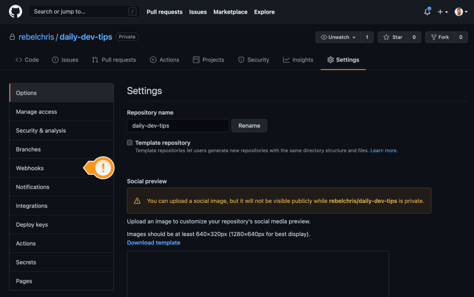Viewport: 474px width, 297px height.
Task: Open Actions in settings sidebar
Action: click(x=62, y=243)
